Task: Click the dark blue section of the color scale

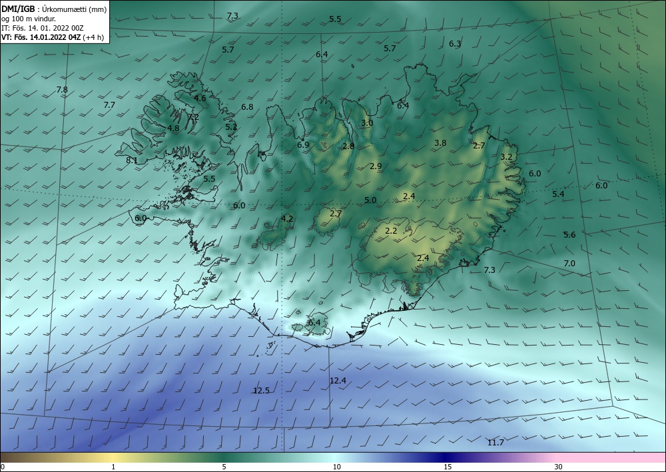Action: coord(444,457)
